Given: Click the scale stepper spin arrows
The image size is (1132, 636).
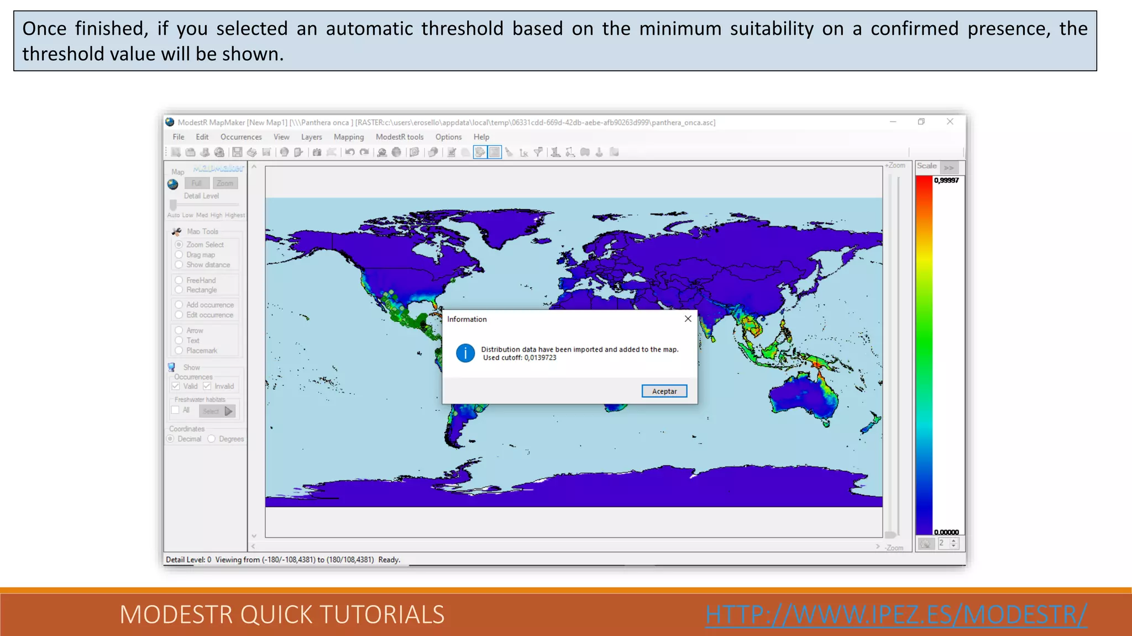Looking at the screenshot, I should click(x=953, y=544).
